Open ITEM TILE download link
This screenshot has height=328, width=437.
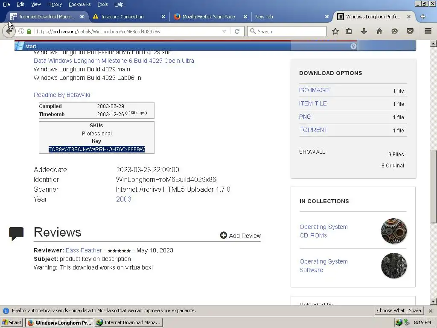(x=313, y=103)
